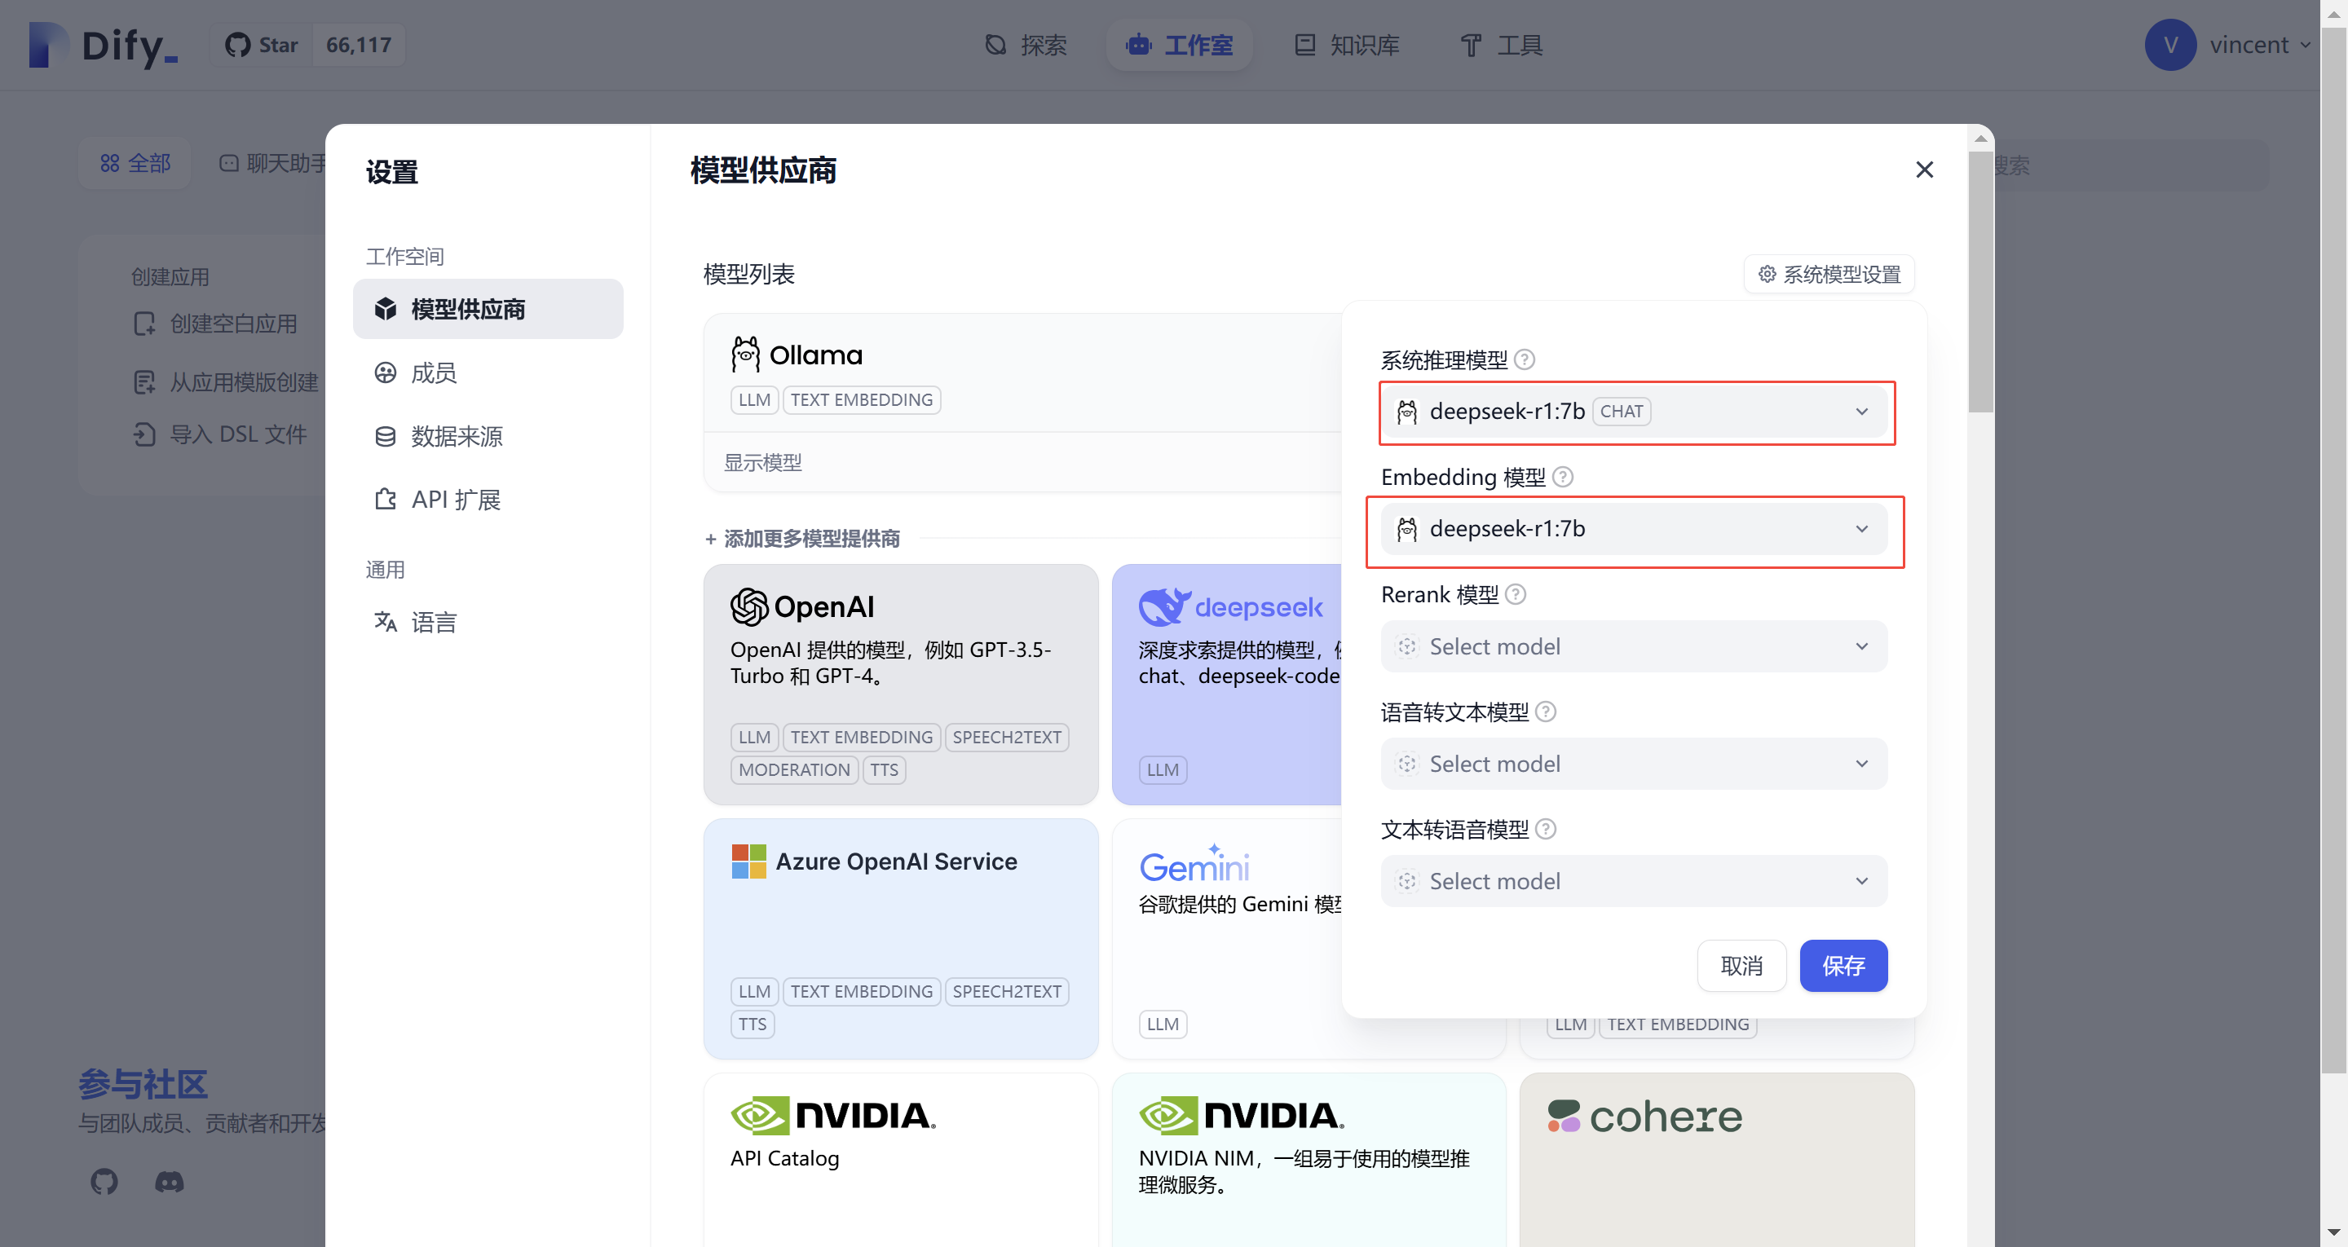Click the 66,117 star count
Screen dimensions: 2348x1247
click(x=358, y=45)
